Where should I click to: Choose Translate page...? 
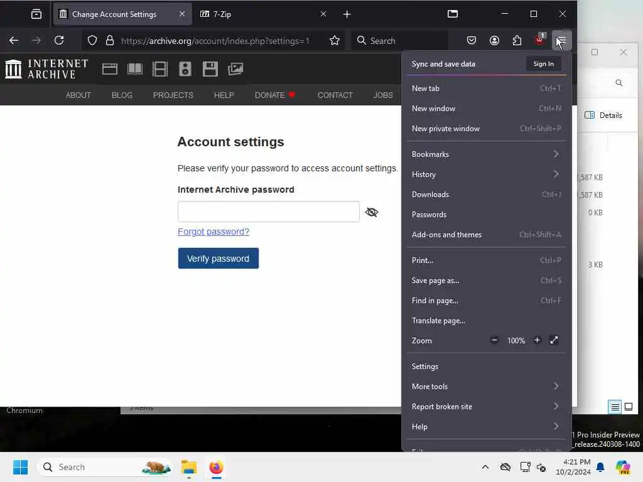coord(487,321)
